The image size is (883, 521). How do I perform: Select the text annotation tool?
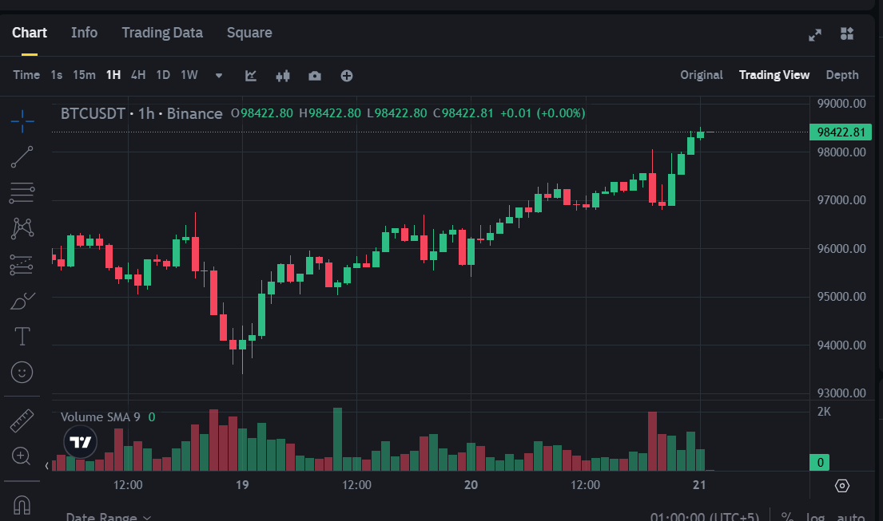[22, 336]
